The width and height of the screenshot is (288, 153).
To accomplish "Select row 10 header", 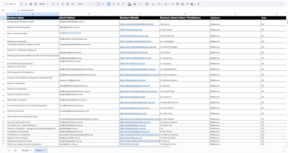I will pos(3,68).
